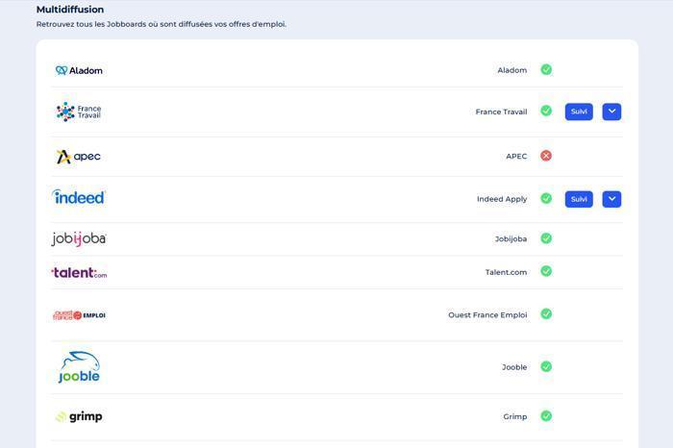Click the 'Retrouvez tous les Jobboards' subtitle
Image resolution: width=673 pixels, height=448 pixels.
coord(161,24)
